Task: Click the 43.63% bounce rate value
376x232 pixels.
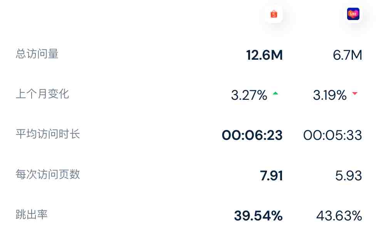Action: click(339, 216)
